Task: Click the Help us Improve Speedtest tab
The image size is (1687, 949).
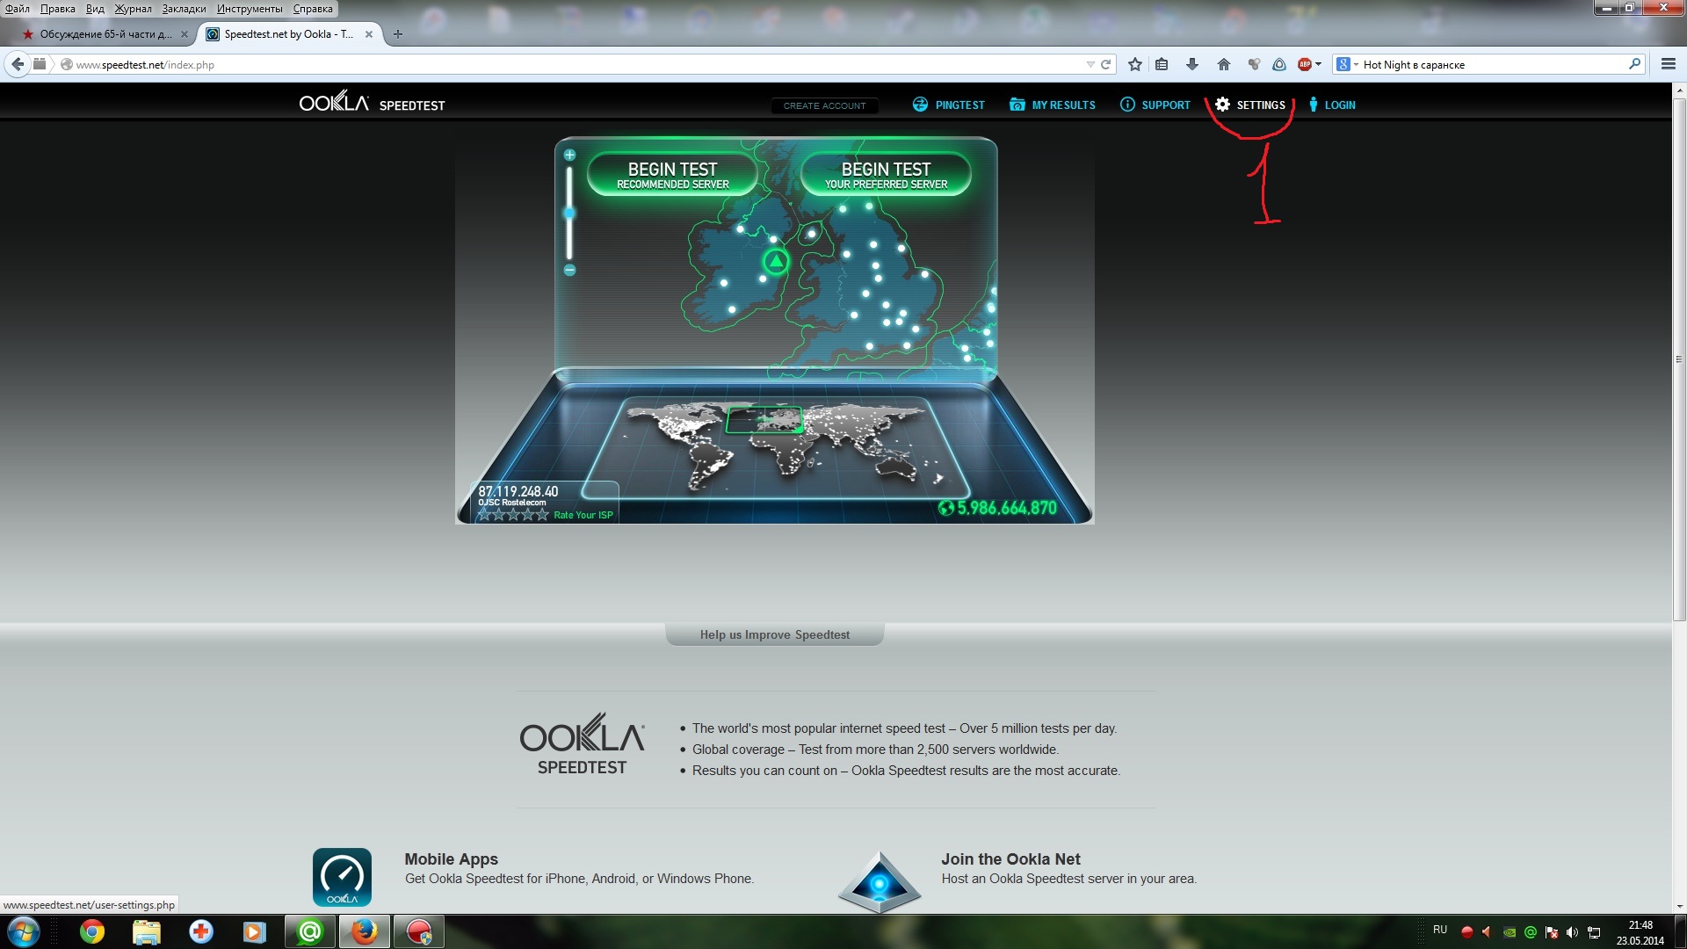Action: pyautogui.click(x=775, y=634)
